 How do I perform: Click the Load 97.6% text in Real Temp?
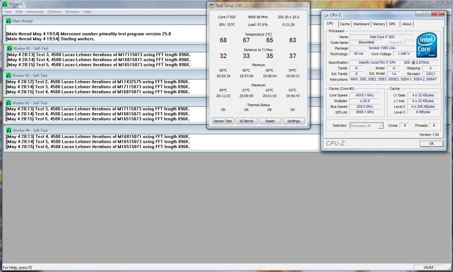click(258, 24)
